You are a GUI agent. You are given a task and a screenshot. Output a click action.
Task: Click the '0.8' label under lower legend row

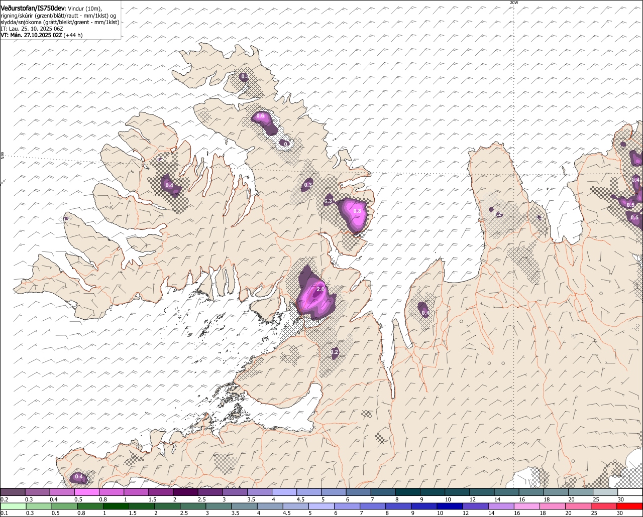click(81, 513)
